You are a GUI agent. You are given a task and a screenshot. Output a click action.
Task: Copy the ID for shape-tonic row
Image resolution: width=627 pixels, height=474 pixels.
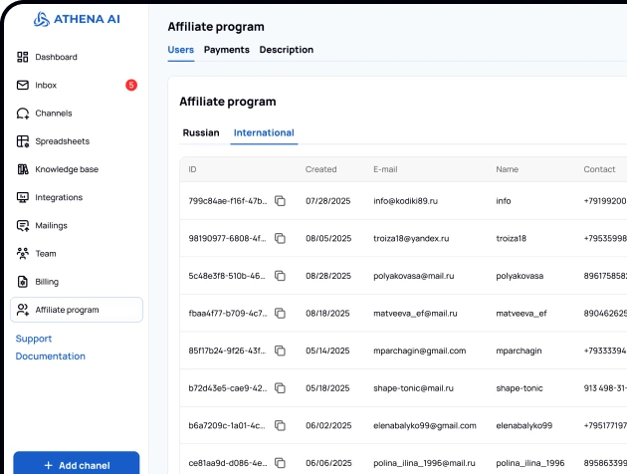[280, 388]
